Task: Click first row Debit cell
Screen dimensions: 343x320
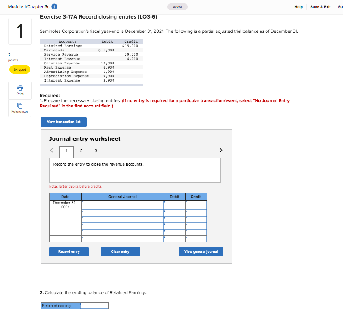Action: (175, 205)
